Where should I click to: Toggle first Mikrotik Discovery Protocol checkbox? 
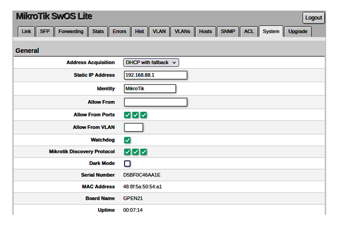pyautogui.click(x=127, y=152)
